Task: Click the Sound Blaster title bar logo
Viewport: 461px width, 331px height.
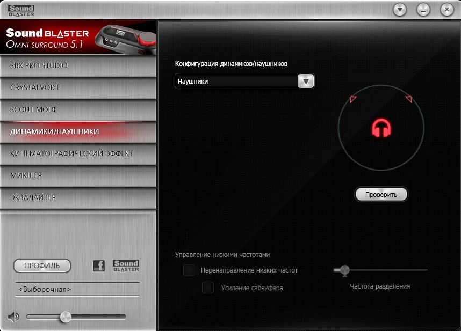Action: (x=21, y=11)
